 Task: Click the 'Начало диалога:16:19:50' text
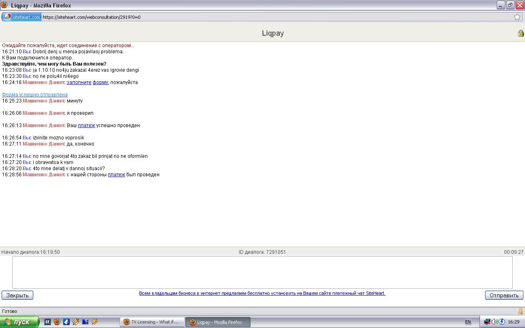[31, 252]
